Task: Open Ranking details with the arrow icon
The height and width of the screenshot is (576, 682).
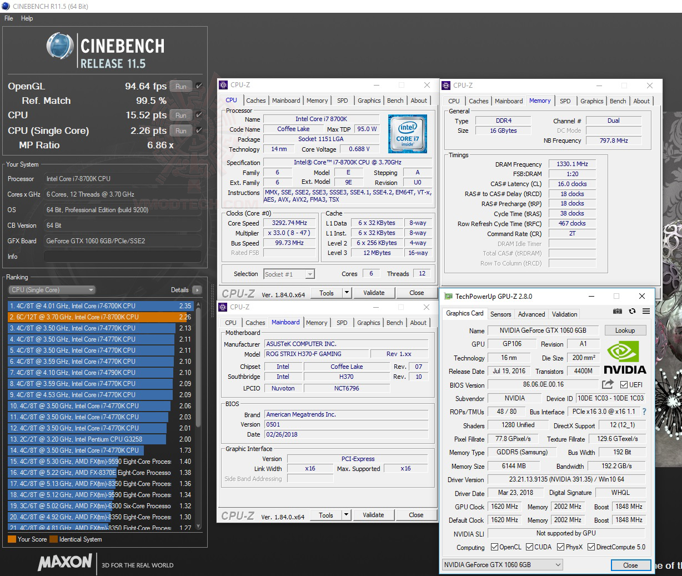Action: [x=197, y=290]
